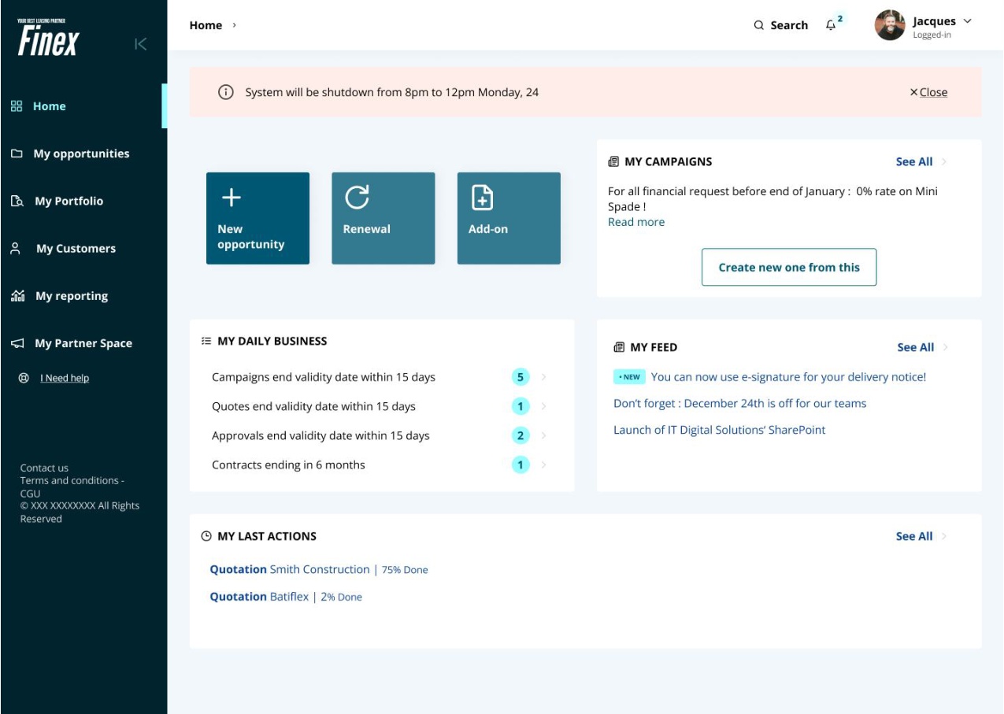
Task: Click the magnifier Search icon
Action: pyautogui.click(x=759, y=25)
